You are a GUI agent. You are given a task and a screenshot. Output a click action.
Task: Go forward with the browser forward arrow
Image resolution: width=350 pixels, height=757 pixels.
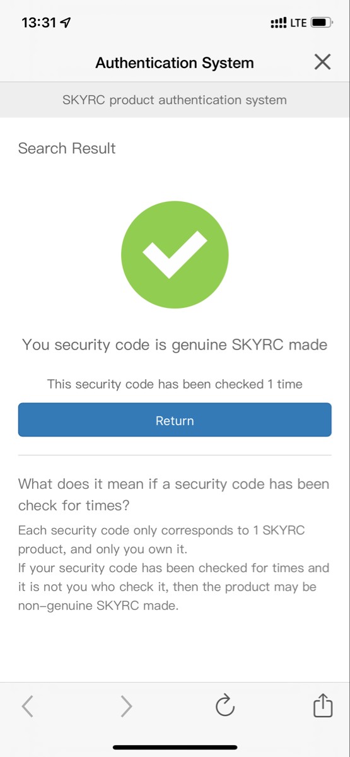pos(126,707)
